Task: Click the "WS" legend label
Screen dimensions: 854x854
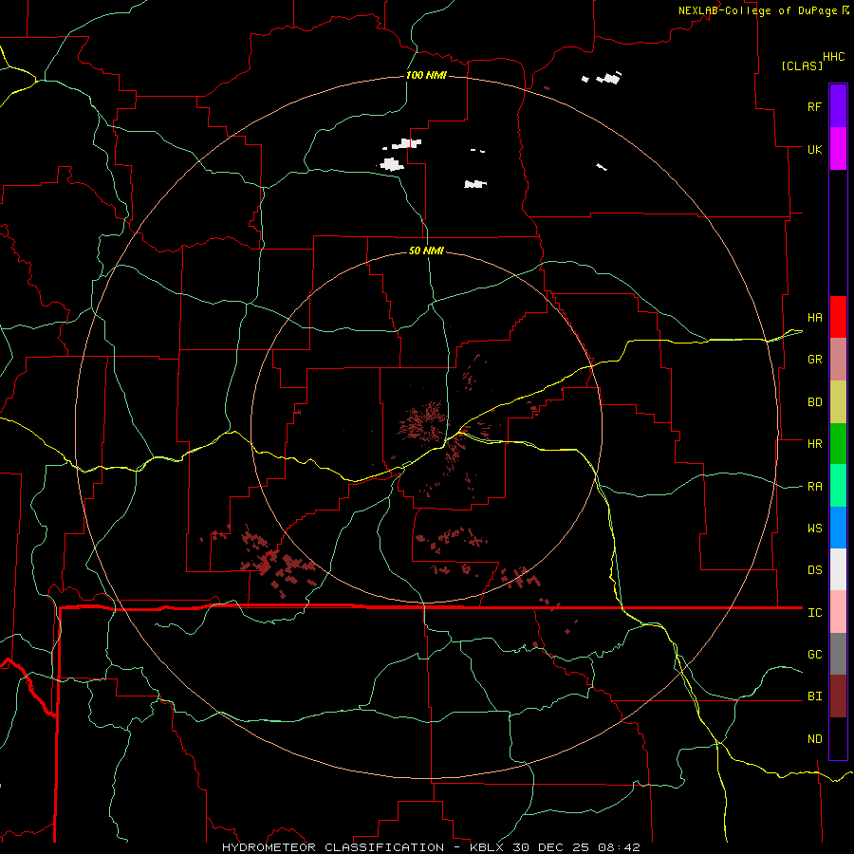Action: coord(814,529)
